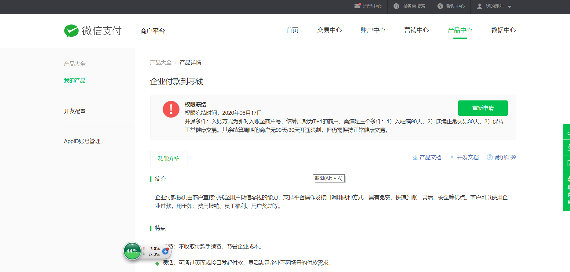Open 帮助中心 via question mark icon
Screen dimensions: 570x272
(x=440, y=6)
